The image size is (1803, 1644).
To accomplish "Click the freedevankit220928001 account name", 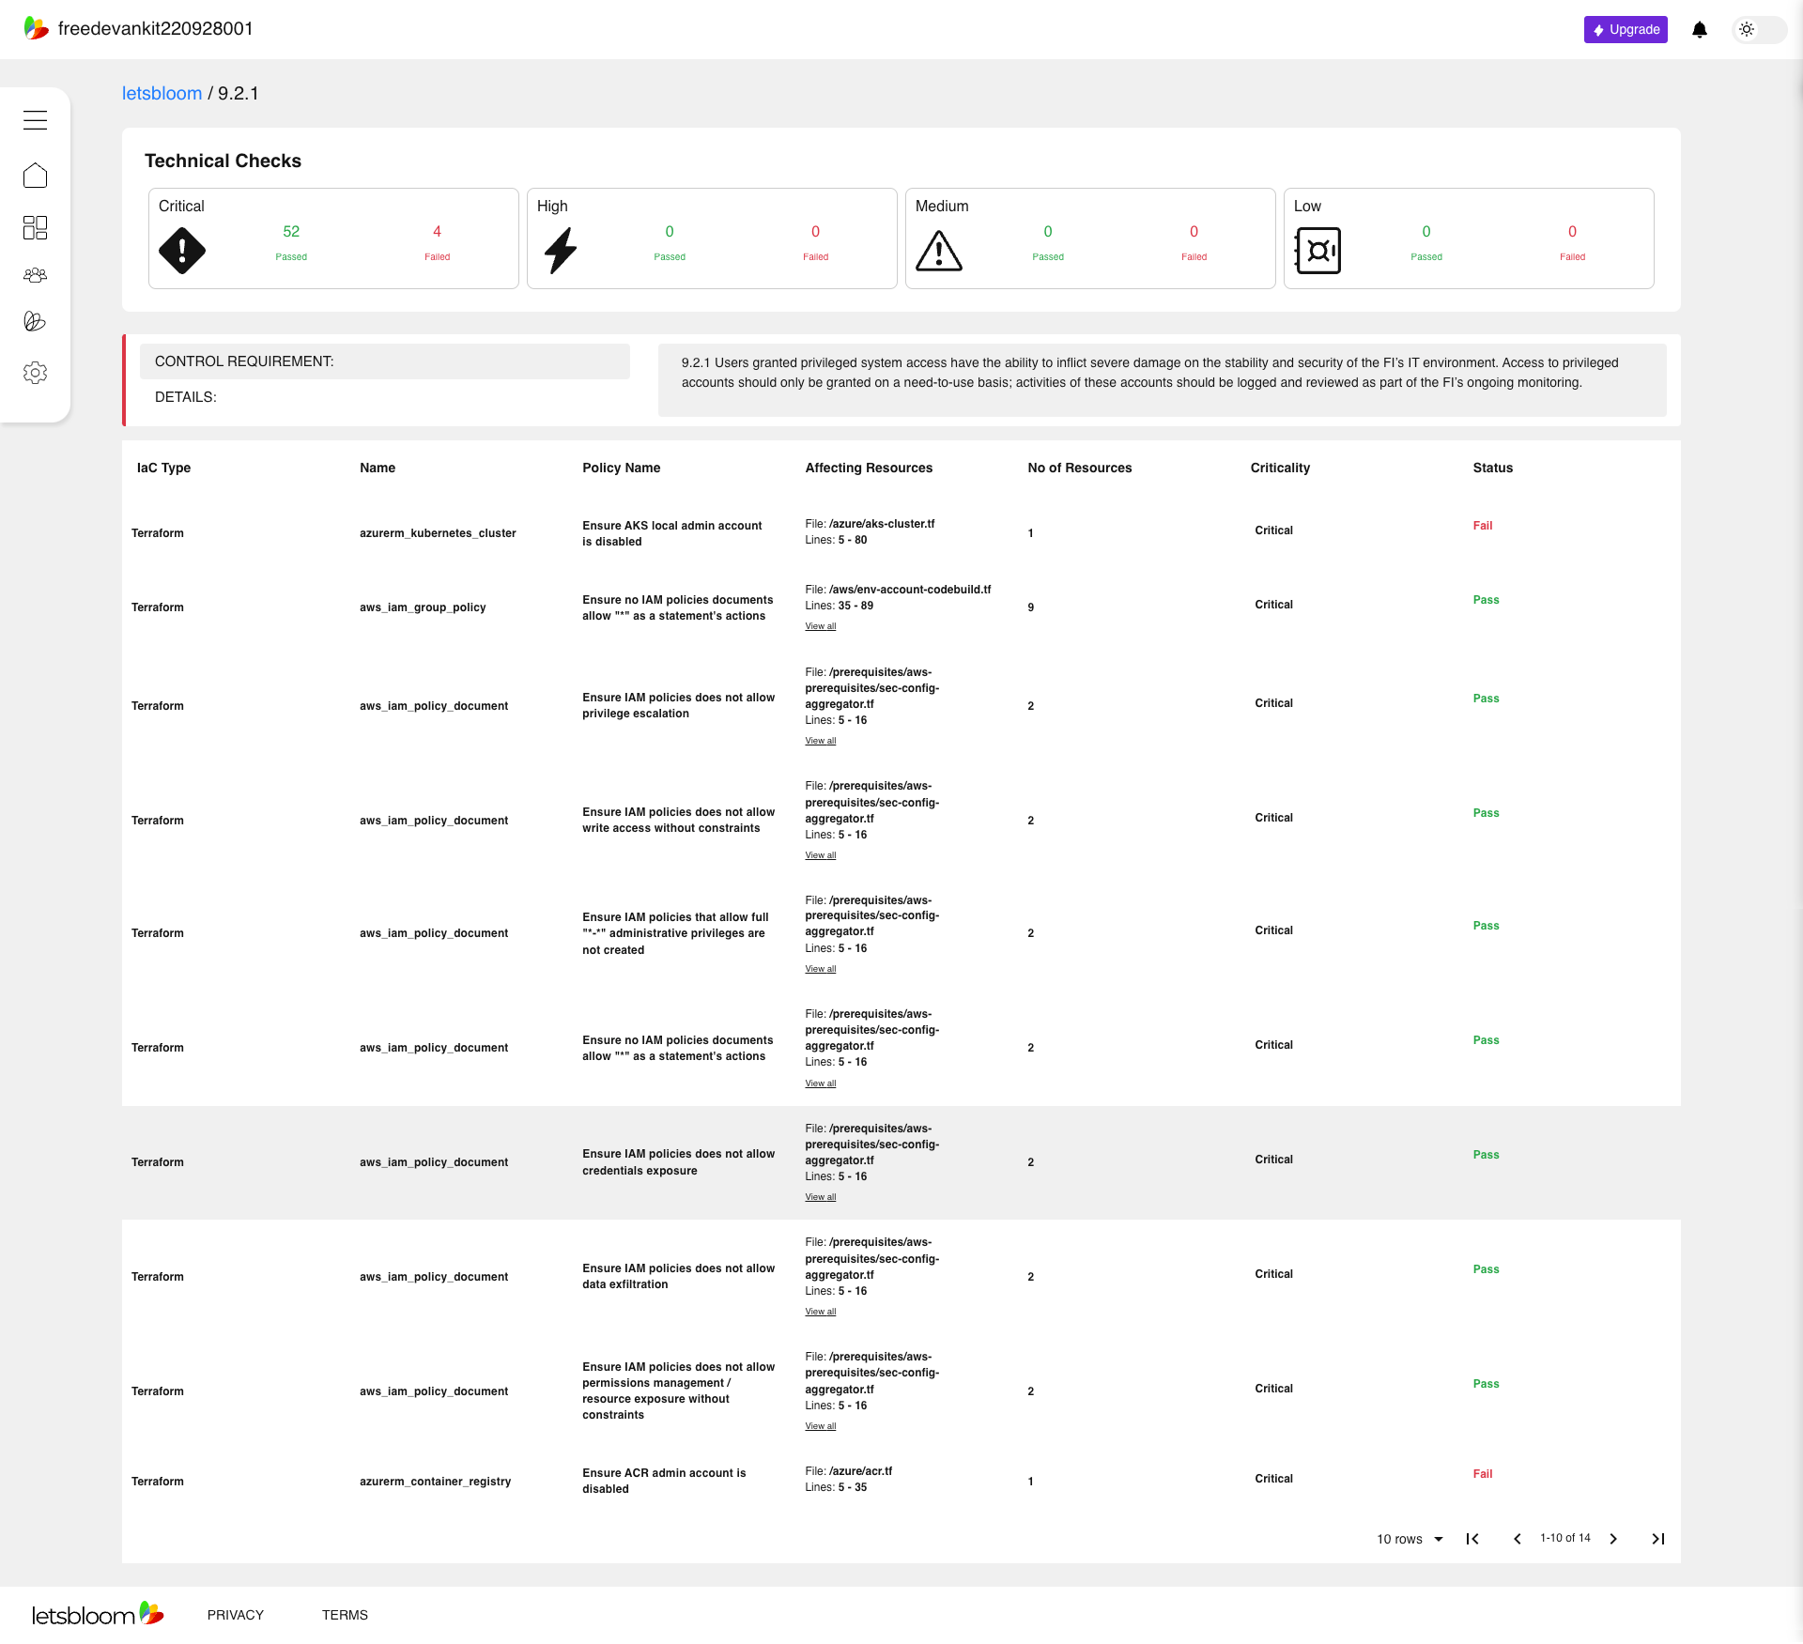I will coord(155,29).
